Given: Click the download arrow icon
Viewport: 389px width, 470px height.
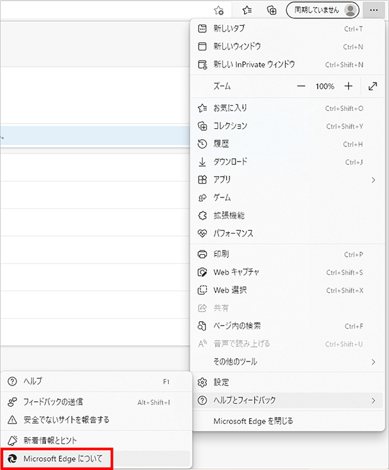Looking at the screenshot, I should 202,162.
